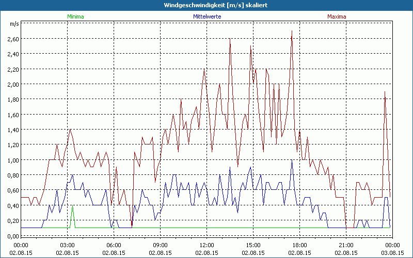Viewport: 413px width, 258px height.
Task: Click the 09:00 time axis label
Action: tap(161, 245)
